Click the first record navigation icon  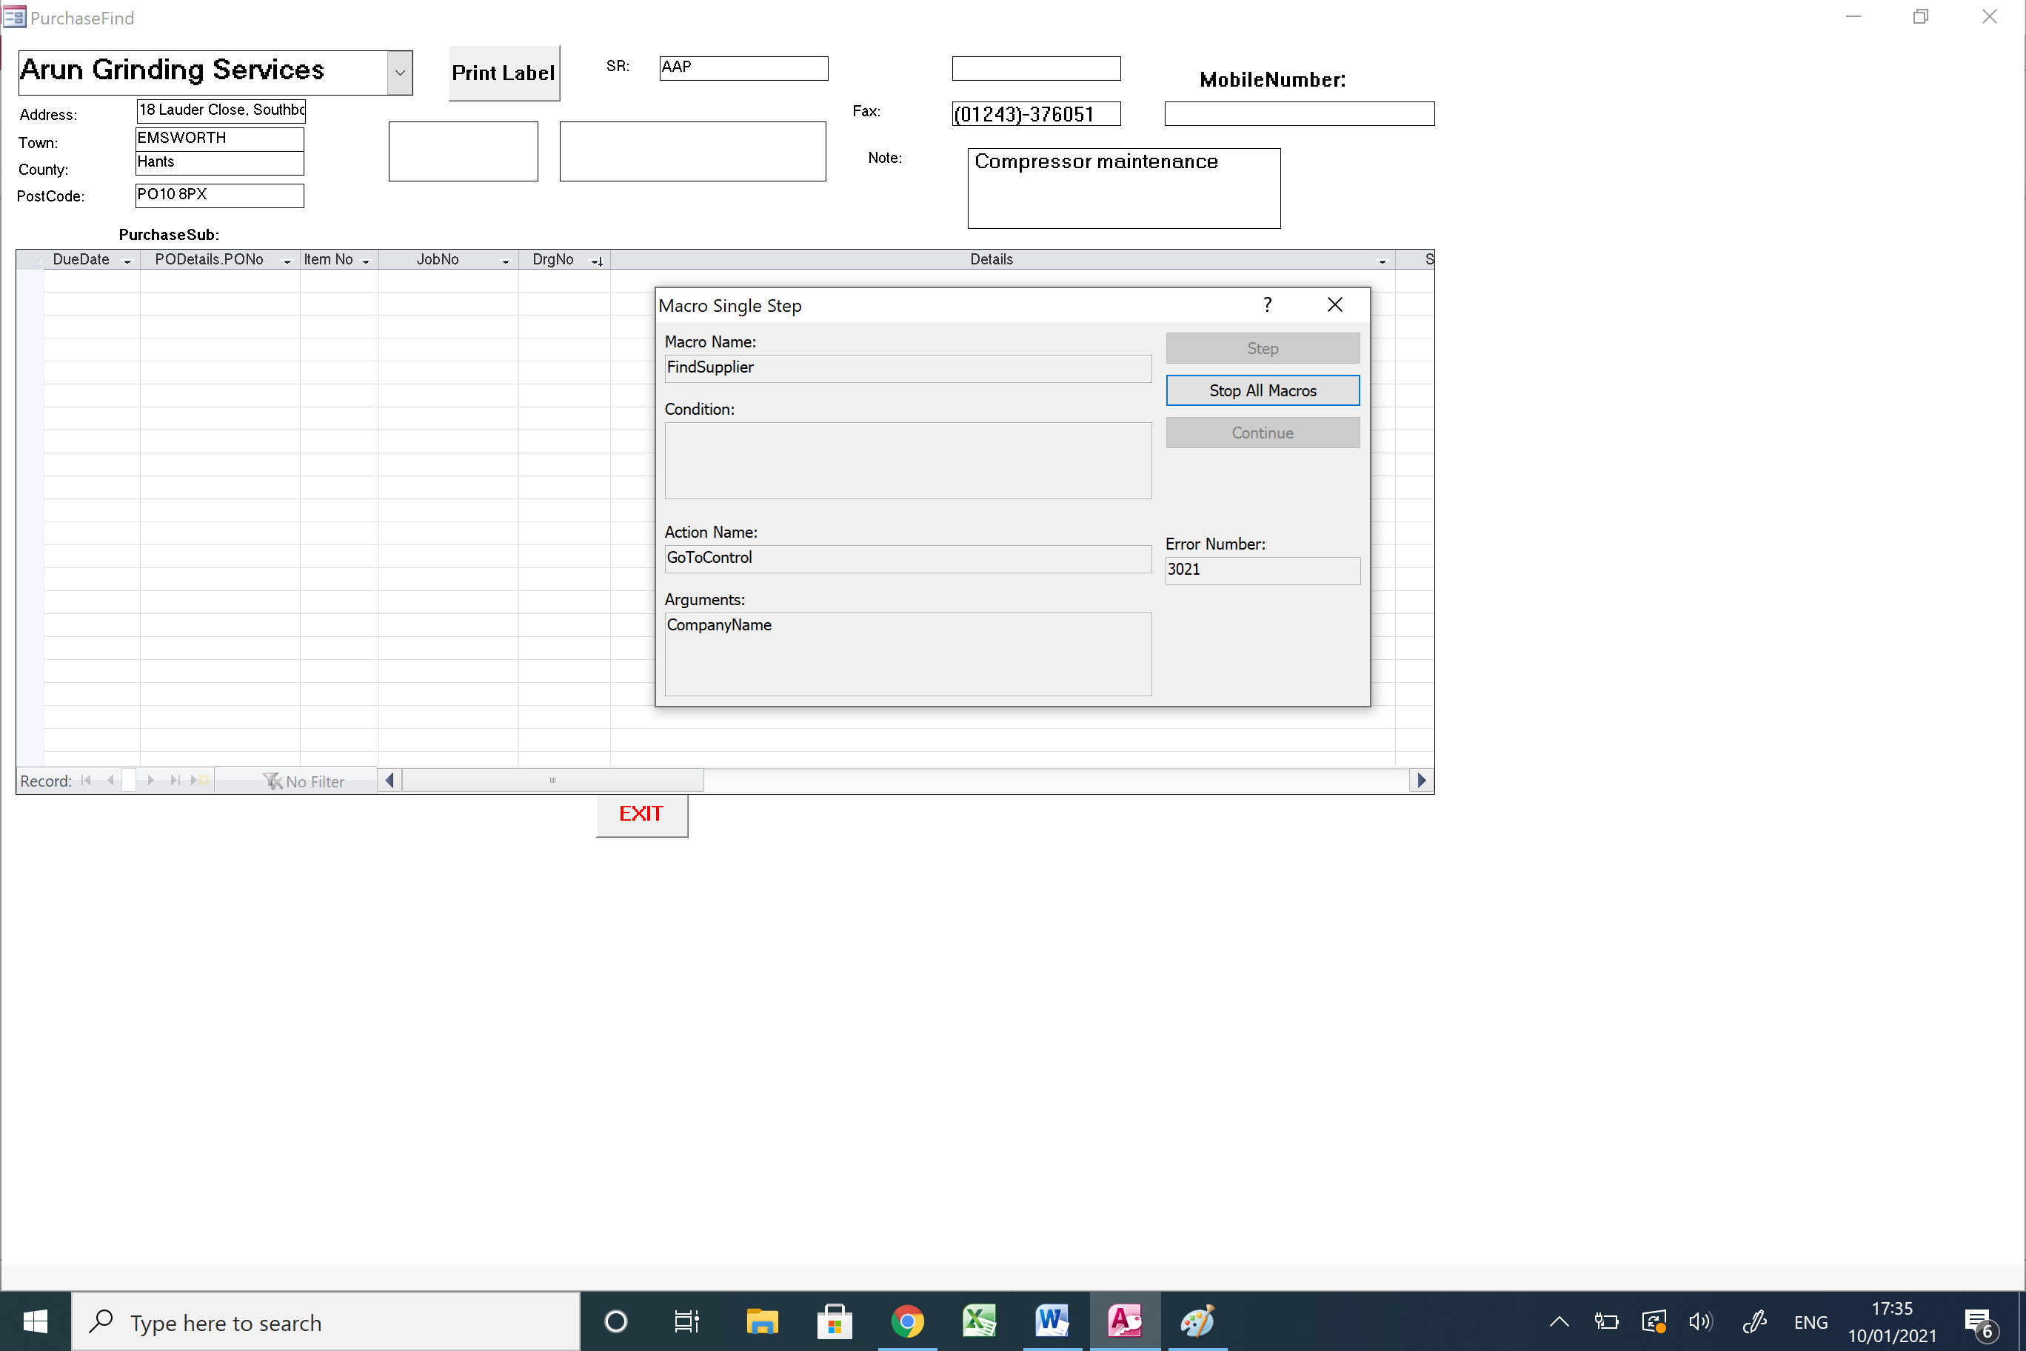86,781
